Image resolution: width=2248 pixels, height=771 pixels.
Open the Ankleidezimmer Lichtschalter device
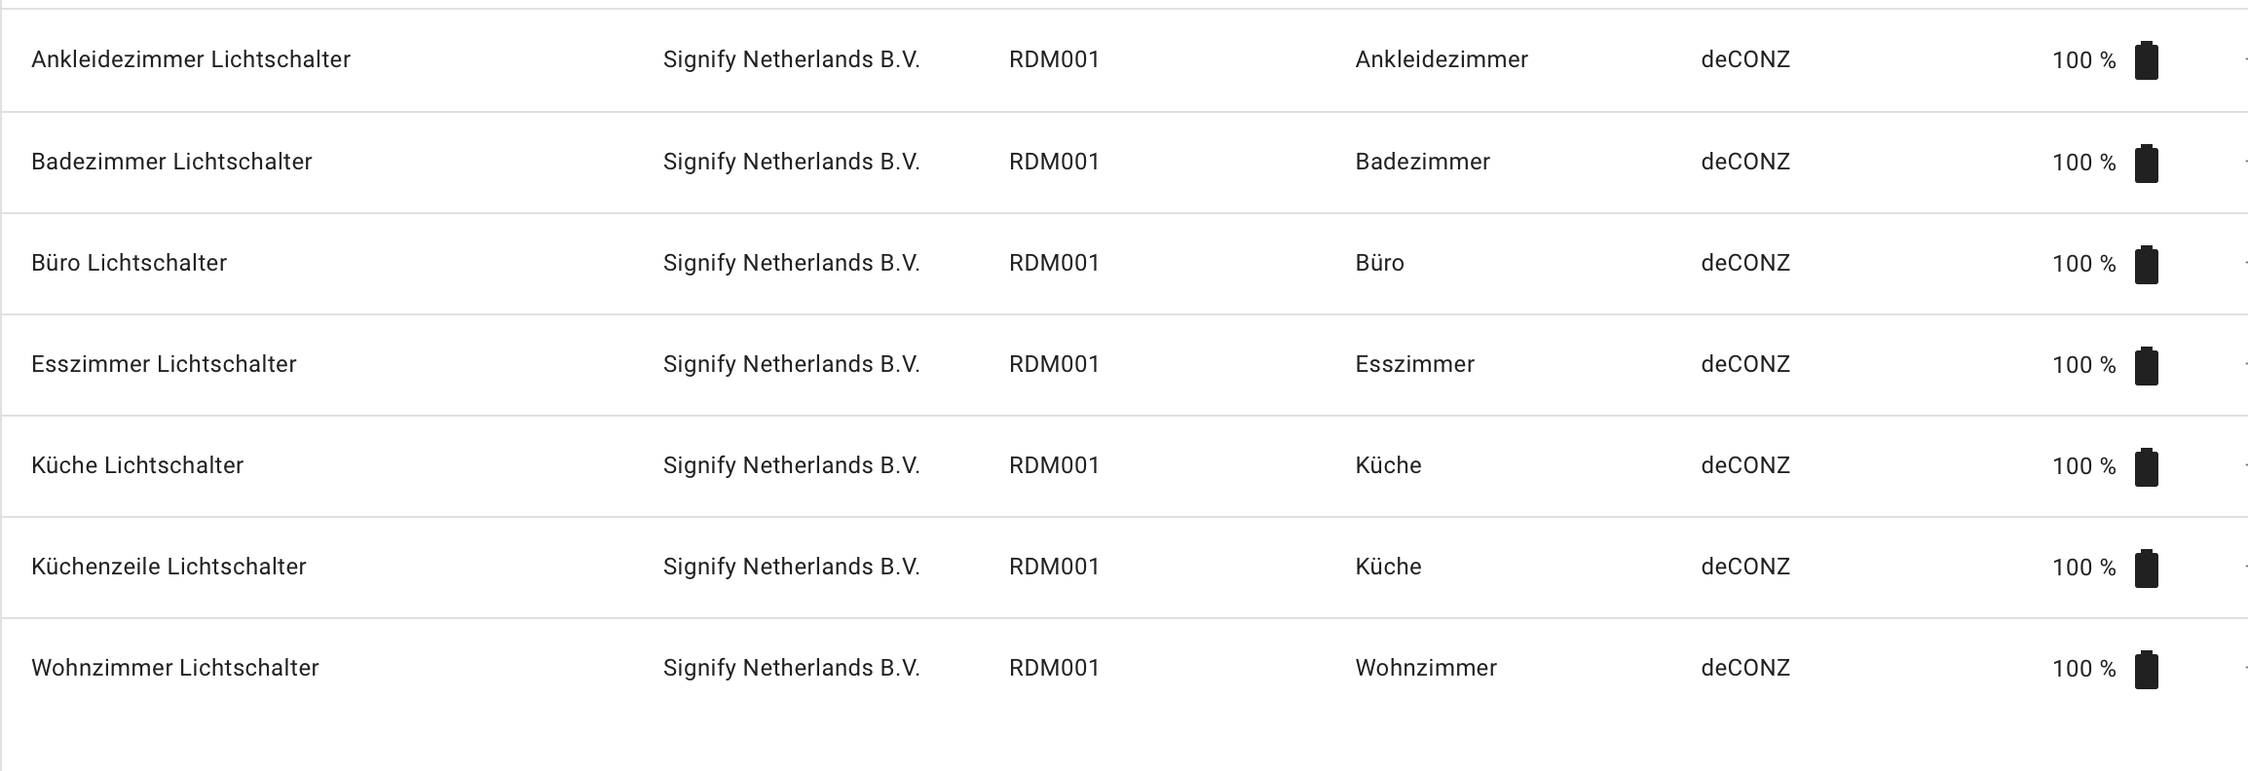click(x=191, y=59)
